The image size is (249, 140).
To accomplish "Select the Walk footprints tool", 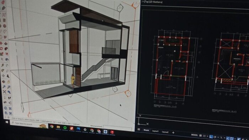I will 10,98.
